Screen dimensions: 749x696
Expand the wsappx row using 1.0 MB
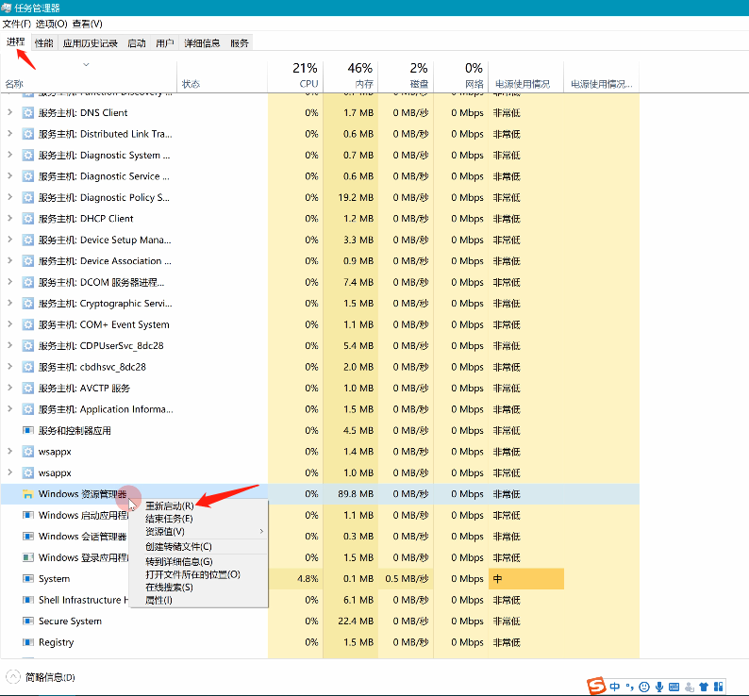pos(9,472)
